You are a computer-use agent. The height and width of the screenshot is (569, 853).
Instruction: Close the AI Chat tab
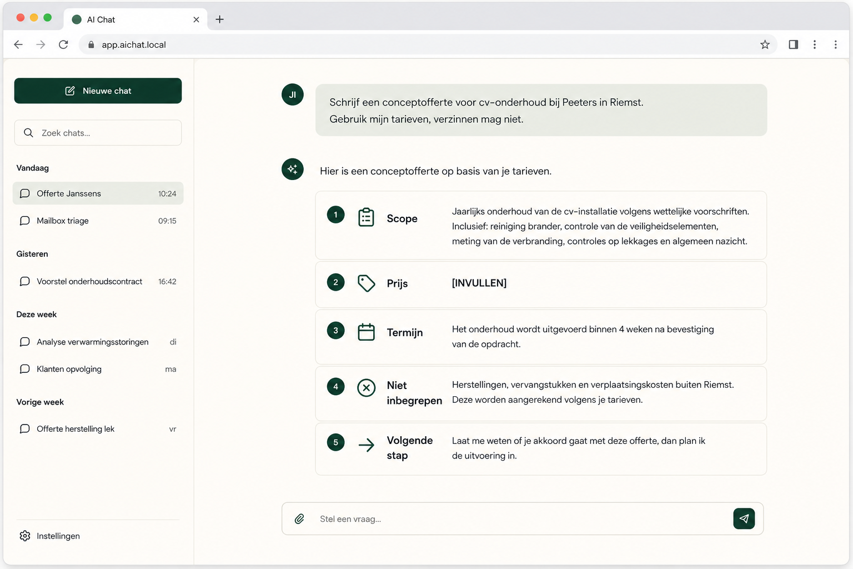(x=196, y=19)
